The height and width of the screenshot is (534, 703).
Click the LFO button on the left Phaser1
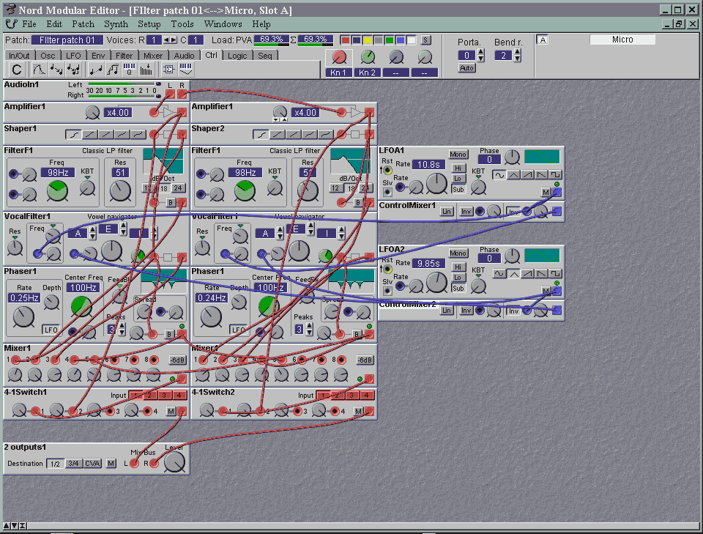pos(51,330)
